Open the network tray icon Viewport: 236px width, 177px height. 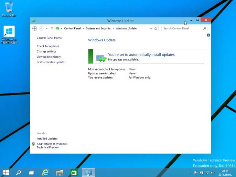coord(207,172)
